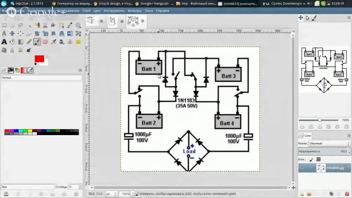This screenshot has width=352, height=198.
Task: Select the Zoom magnifier tool
Action: pos(78,25)
